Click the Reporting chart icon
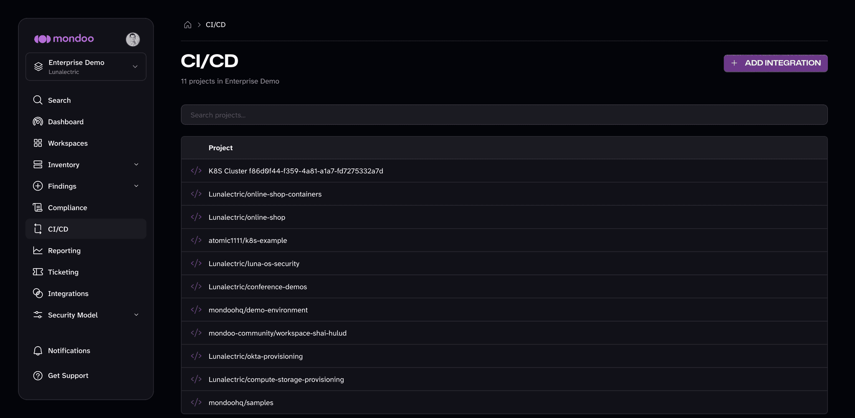855x418 pixels. 38,250
